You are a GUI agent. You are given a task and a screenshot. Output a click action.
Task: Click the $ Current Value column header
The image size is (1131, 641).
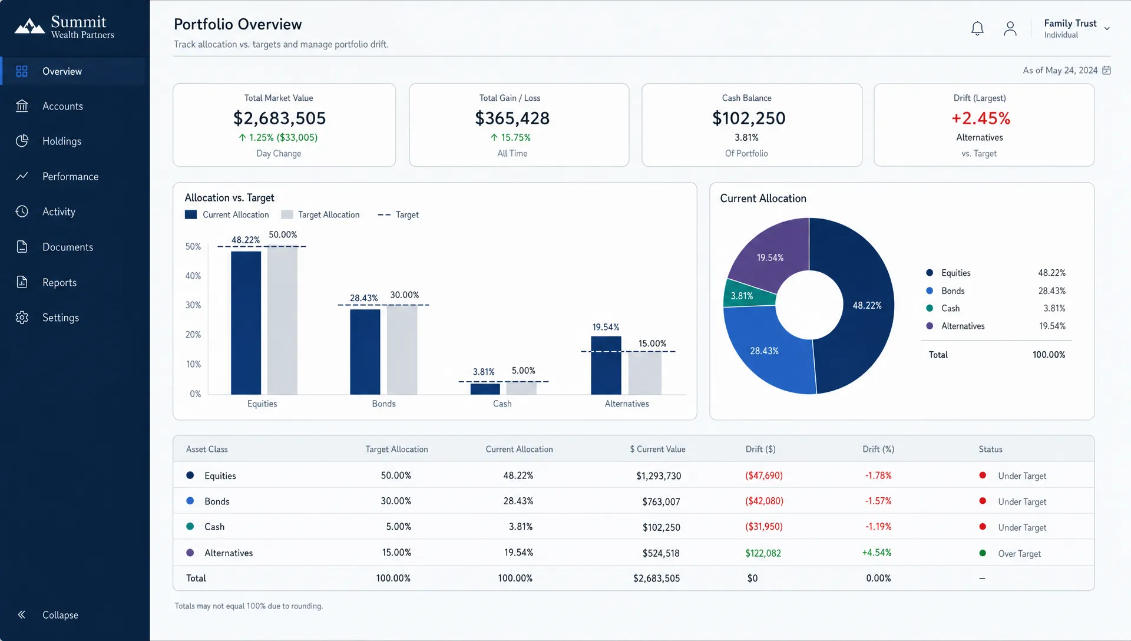click(x=657, y=449)
